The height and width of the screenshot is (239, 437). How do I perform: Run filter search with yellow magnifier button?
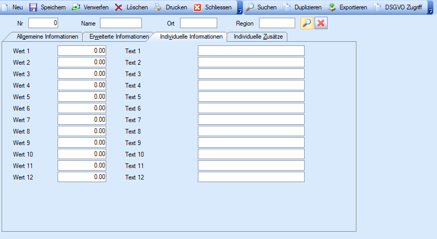[307, 23]
